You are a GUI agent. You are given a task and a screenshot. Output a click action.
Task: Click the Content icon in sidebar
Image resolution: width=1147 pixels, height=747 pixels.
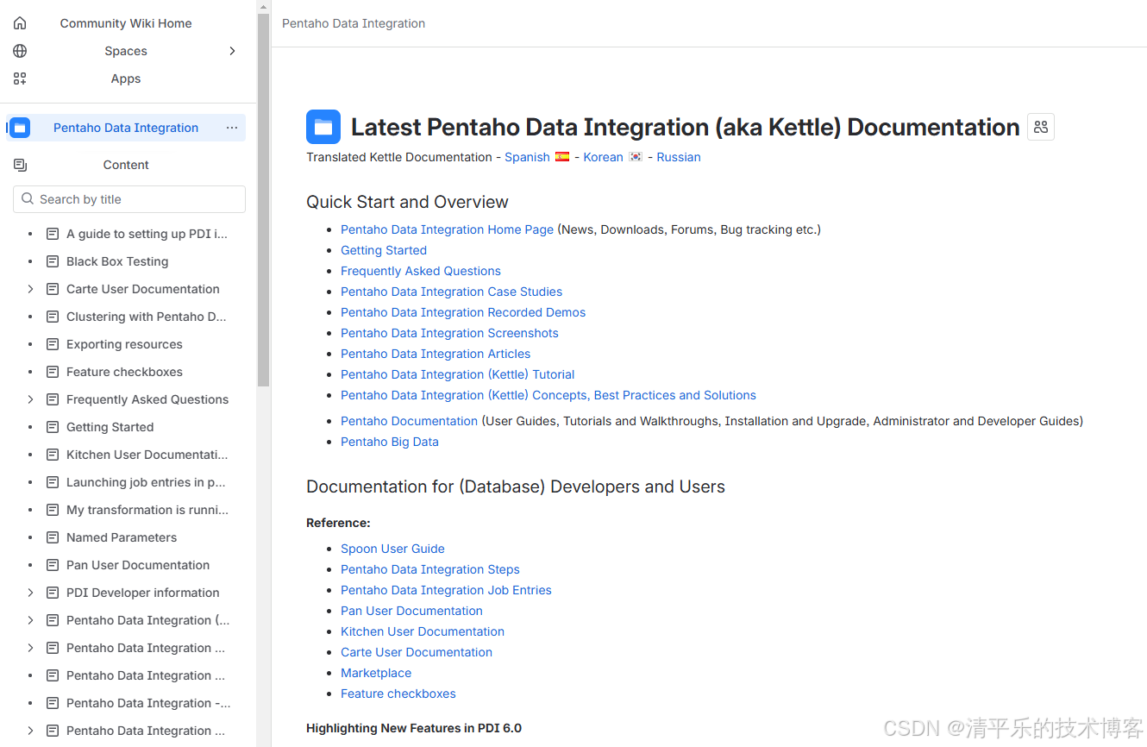tap(20, 165)
